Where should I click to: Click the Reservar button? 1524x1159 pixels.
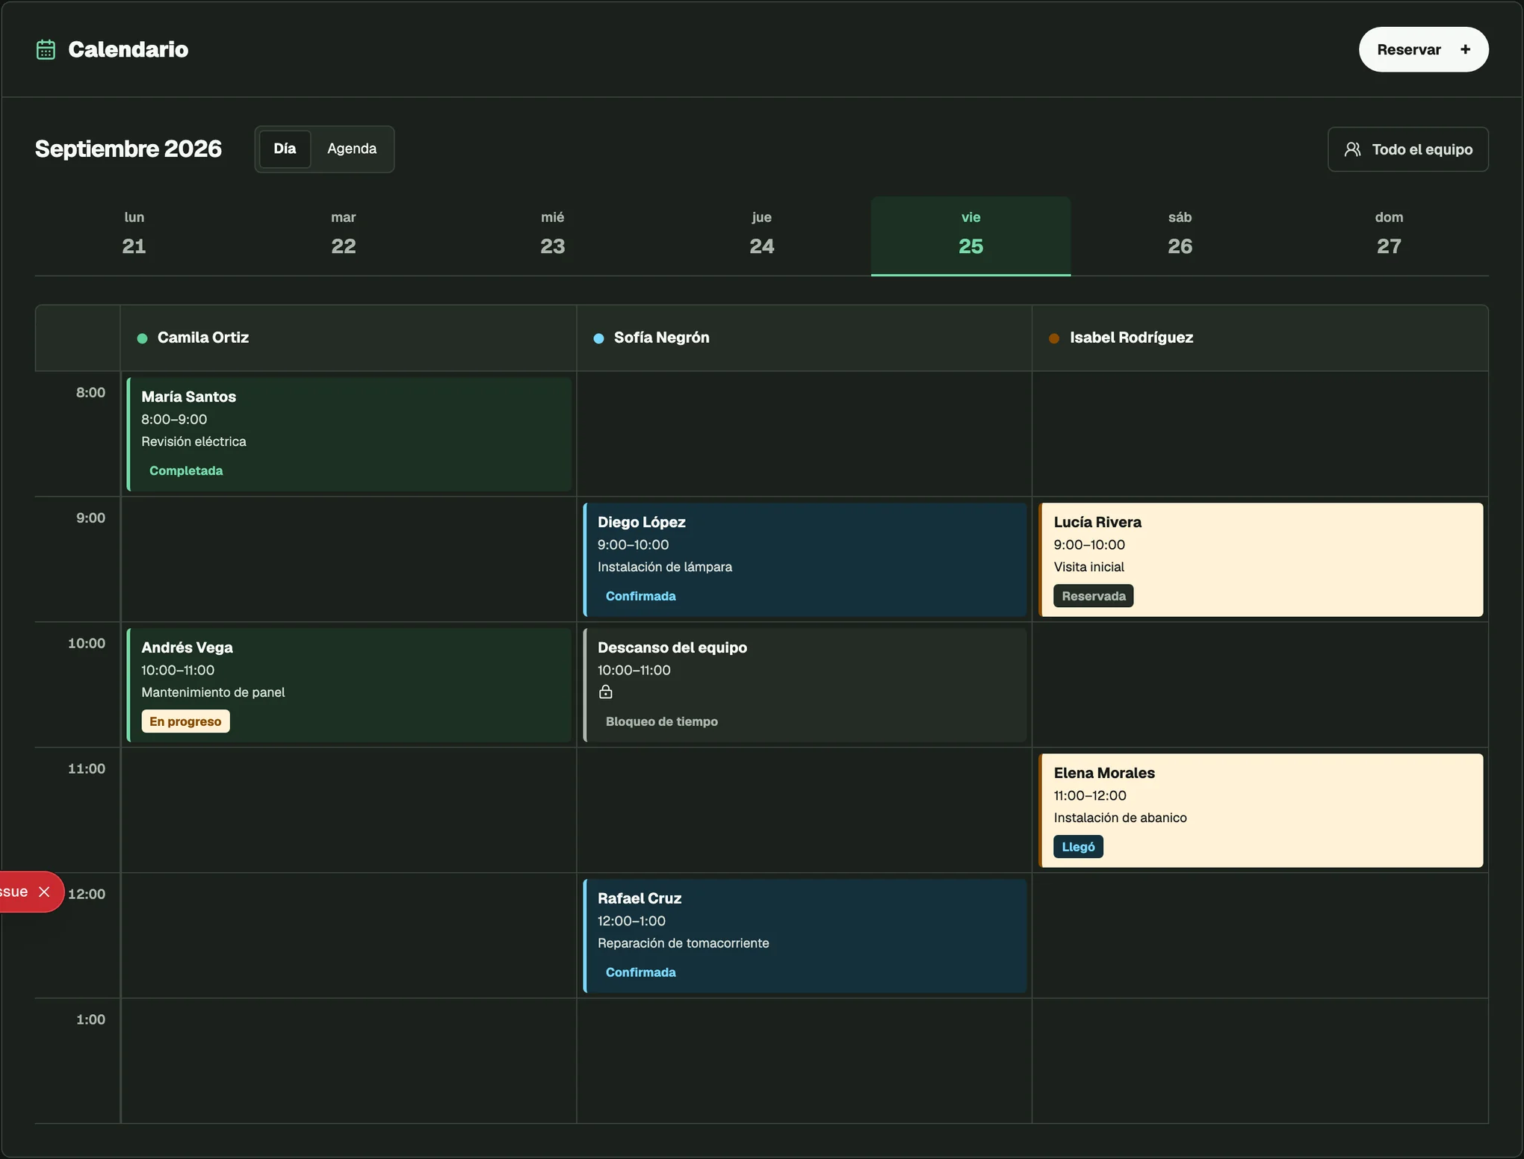pos(1423,49)
